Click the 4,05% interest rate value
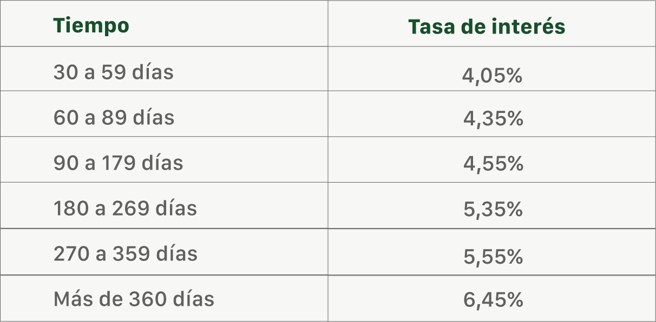Image resolution: width=656 pixels, height=322 pixels. point(492,76)
